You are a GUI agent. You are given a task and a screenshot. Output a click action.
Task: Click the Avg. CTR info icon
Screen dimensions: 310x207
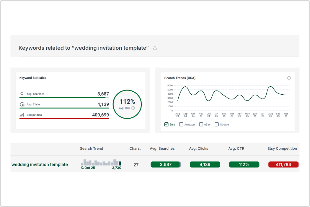(x=133, y=108)
